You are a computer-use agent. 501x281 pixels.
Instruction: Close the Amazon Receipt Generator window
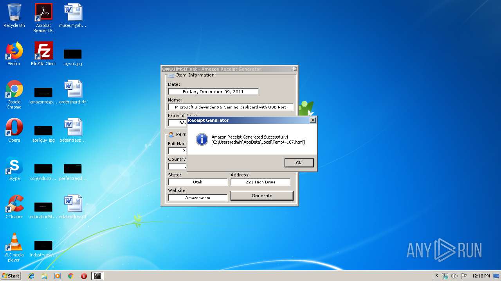pos(295,69)
